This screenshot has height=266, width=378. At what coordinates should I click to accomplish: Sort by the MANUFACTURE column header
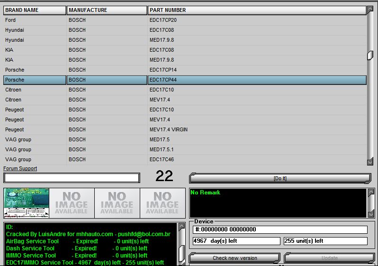(107, 10)
